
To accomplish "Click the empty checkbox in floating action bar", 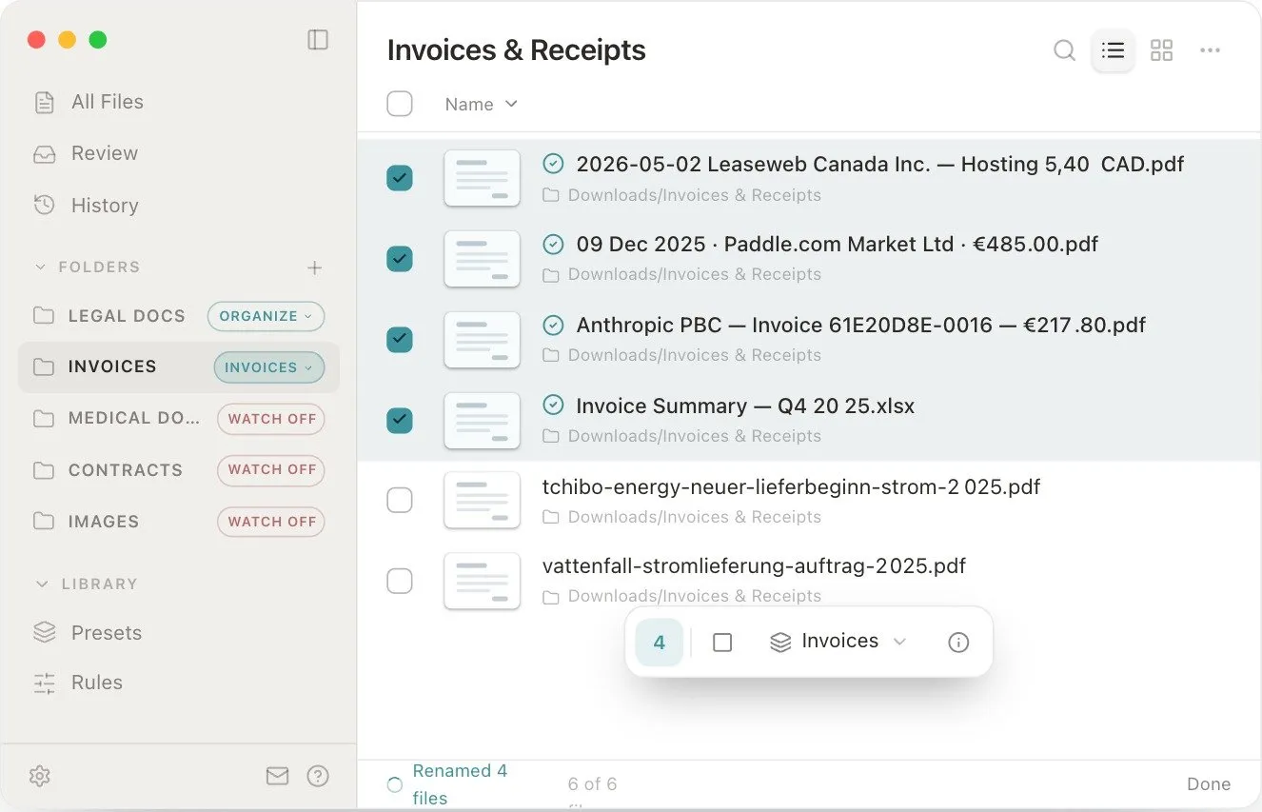I will click(x=722, y=643).
